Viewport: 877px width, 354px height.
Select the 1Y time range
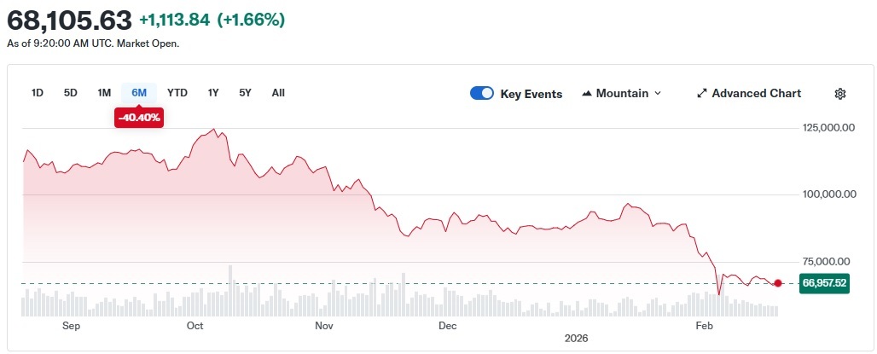[213, 92]
